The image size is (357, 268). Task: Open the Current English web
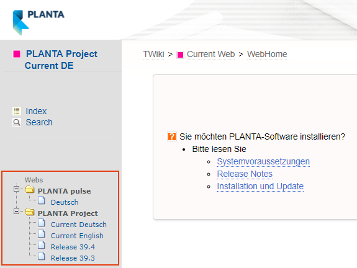(77, 236)
